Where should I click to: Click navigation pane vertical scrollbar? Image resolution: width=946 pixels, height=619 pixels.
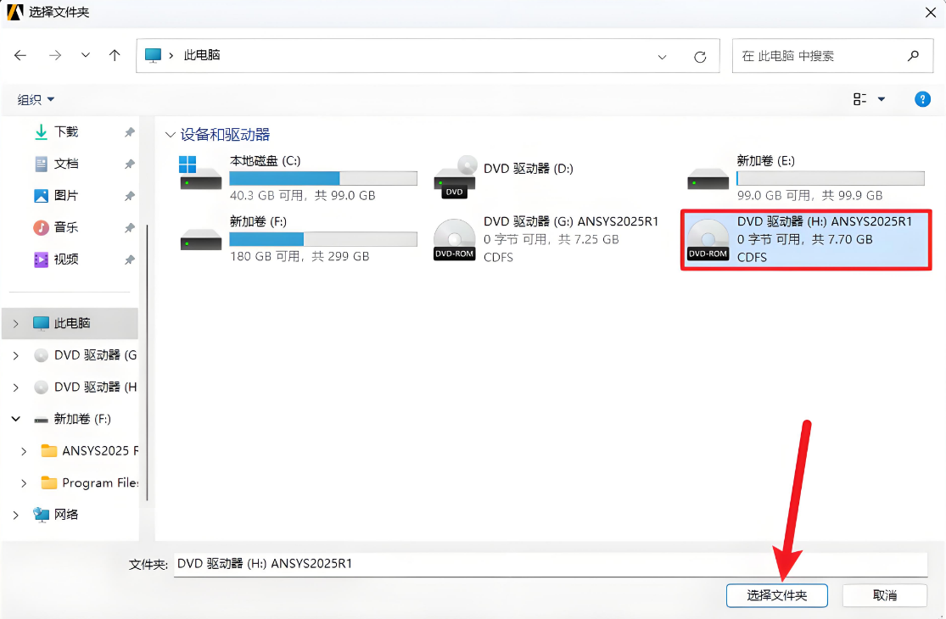[147, 361]
